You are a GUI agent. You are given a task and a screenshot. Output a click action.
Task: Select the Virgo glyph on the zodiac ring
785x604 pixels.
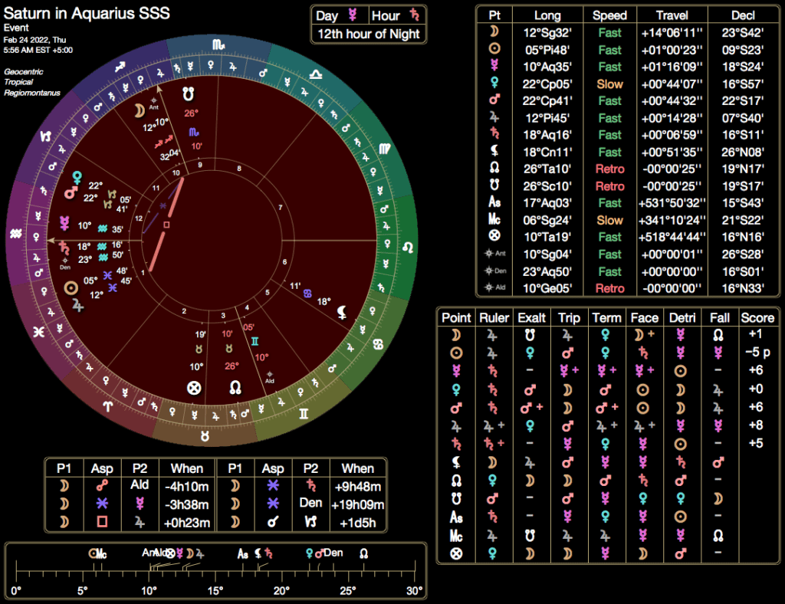pyautogui.click(x=385, y=149)
